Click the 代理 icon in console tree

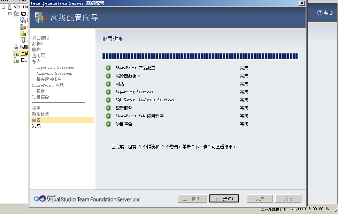click(16, 47)
